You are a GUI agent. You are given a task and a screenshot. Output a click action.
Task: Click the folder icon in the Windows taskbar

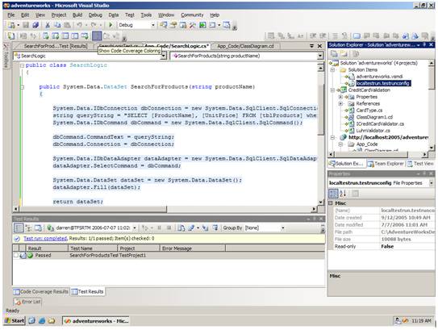tap(52, 321)
